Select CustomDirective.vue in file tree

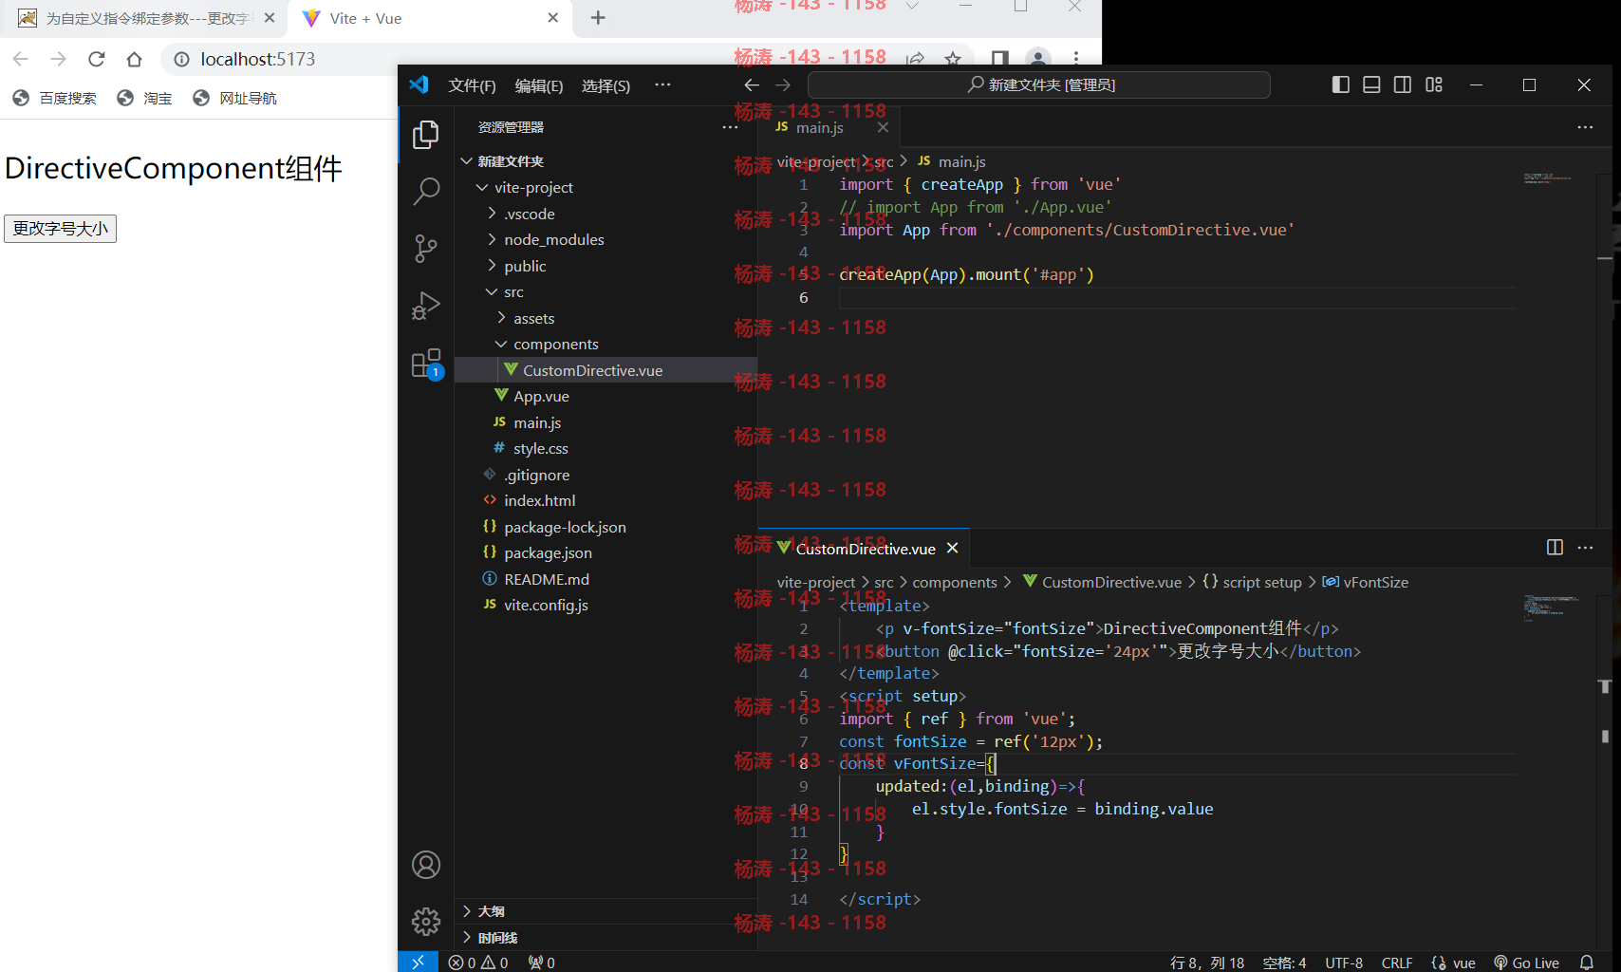coord(606,370)
